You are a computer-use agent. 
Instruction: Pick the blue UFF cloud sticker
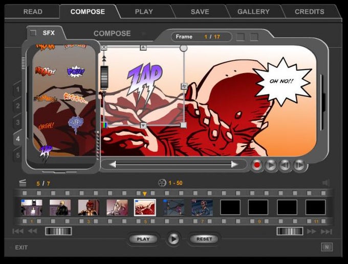click(76, 124)
